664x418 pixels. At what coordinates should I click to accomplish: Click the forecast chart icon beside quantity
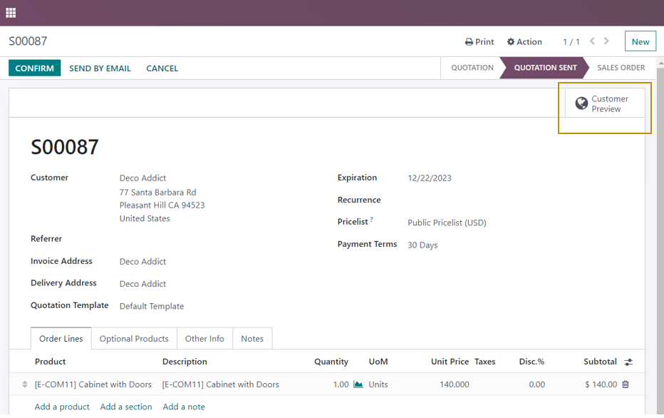point(358,384)
